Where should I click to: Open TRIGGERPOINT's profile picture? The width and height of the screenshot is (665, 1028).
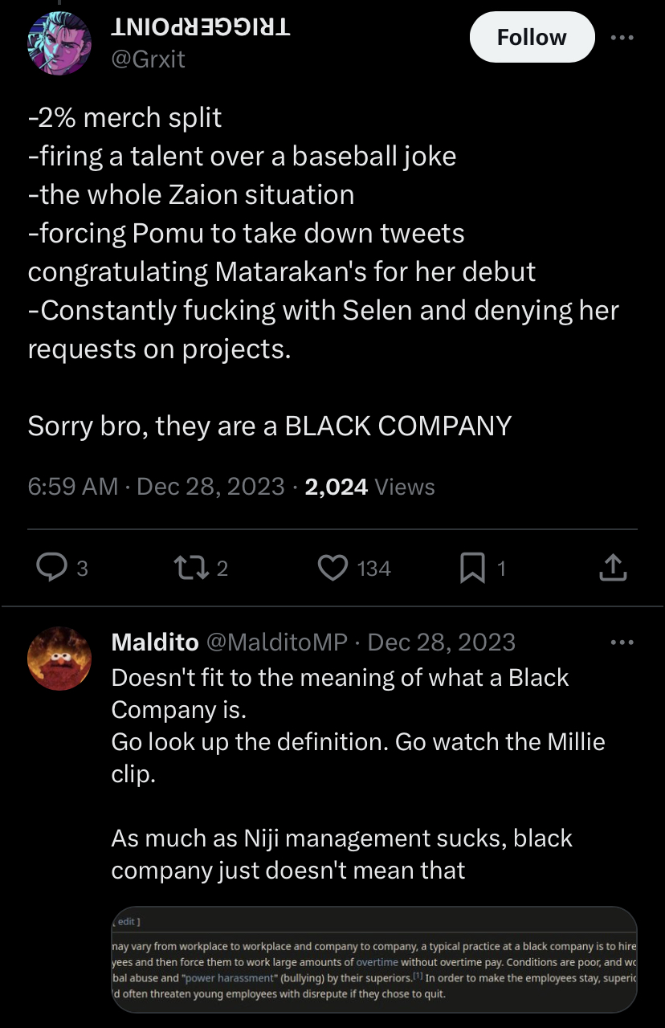(59, 44)
